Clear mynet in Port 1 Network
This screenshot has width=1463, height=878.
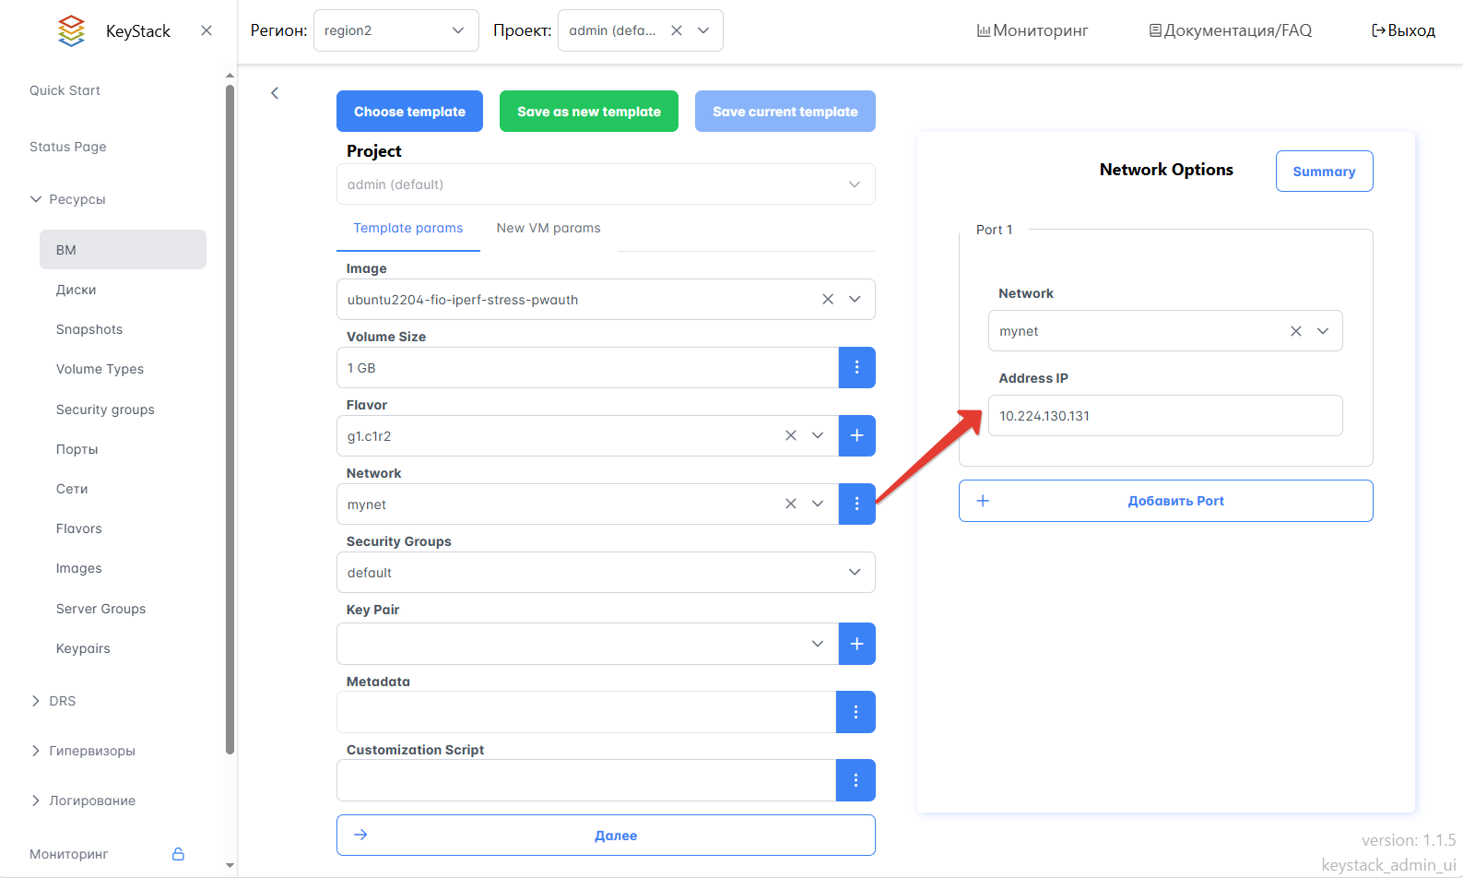(1295, 331)
